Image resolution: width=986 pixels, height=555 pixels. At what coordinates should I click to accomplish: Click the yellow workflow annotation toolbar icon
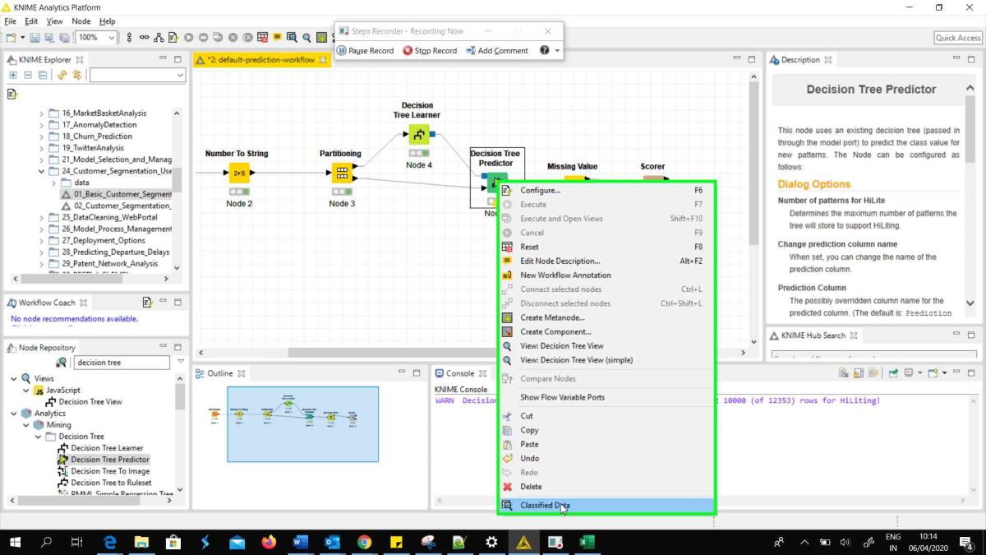pos(278,38)
